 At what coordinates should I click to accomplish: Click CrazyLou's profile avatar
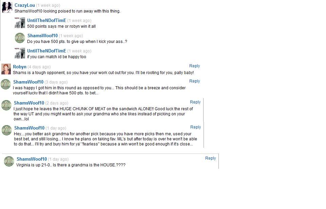(7, 7)
